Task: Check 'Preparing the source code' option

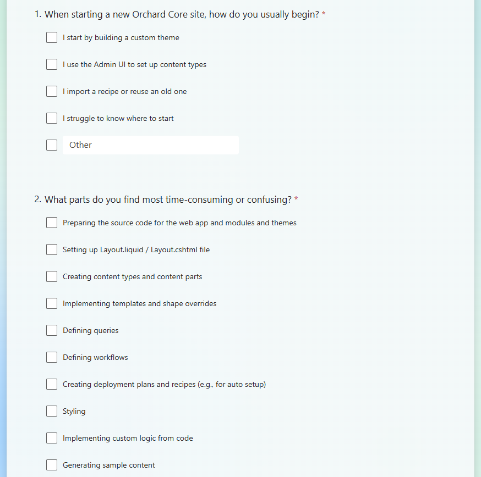Action: pyautogui.click(x=52, y=223)
